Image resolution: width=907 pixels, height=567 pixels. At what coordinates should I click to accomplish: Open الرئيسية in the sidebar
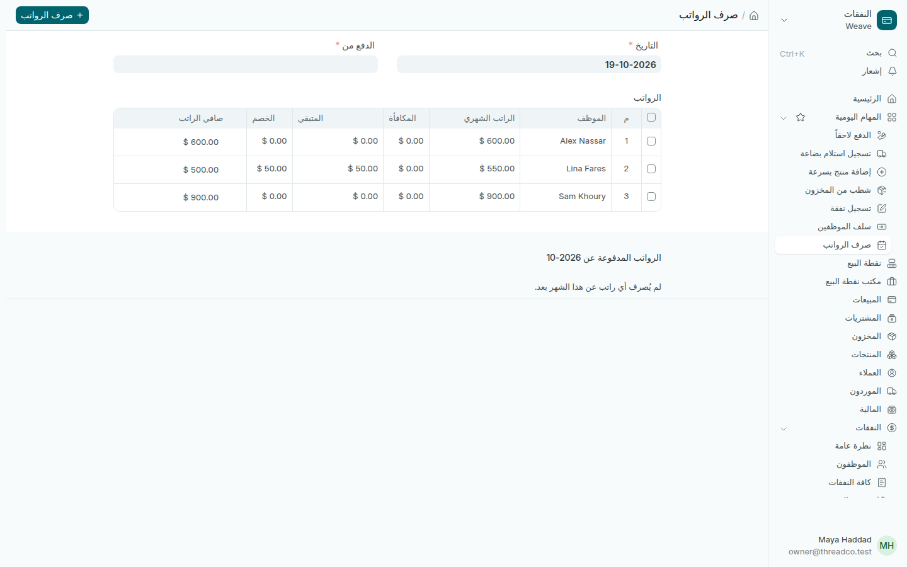coord(838,99)
